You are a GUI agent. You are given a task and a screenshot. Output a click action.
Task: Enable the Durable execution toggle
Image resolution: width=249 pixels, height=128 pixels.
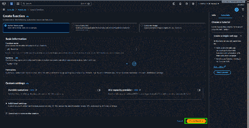pos(99,90)
